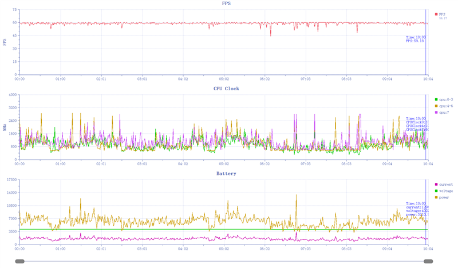
Task: Click the Battery chart title
Action: click(x=226, y=173)
